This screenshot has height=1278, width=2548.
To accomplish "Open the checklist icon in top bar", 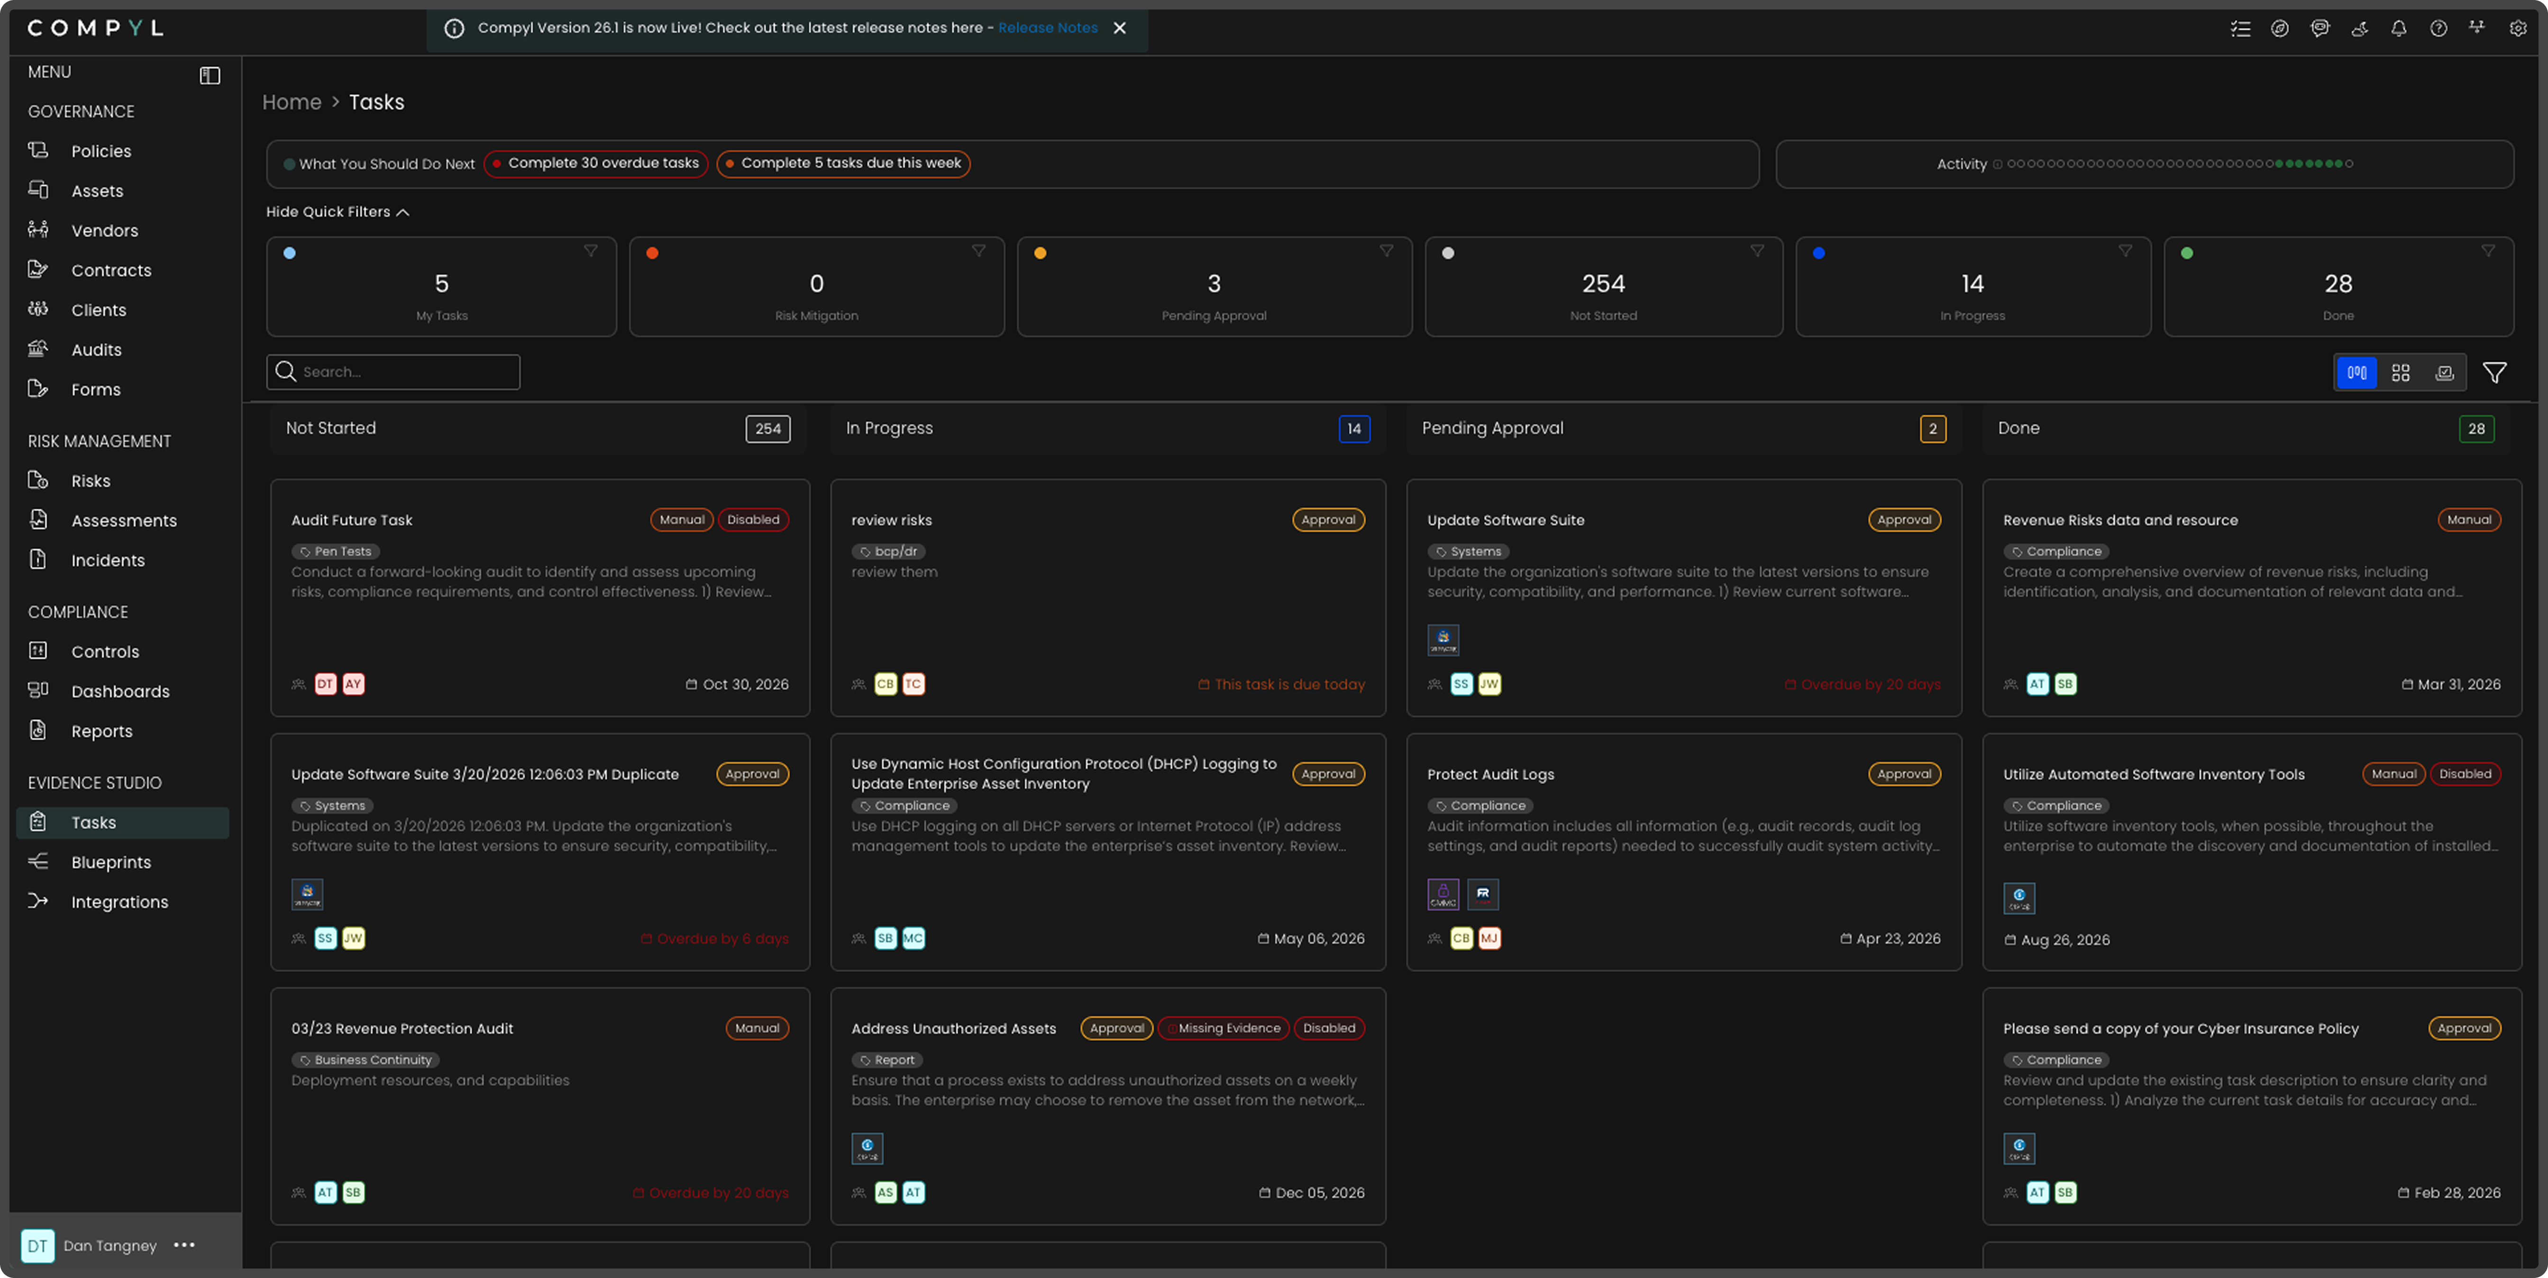I will point(2240,29).
